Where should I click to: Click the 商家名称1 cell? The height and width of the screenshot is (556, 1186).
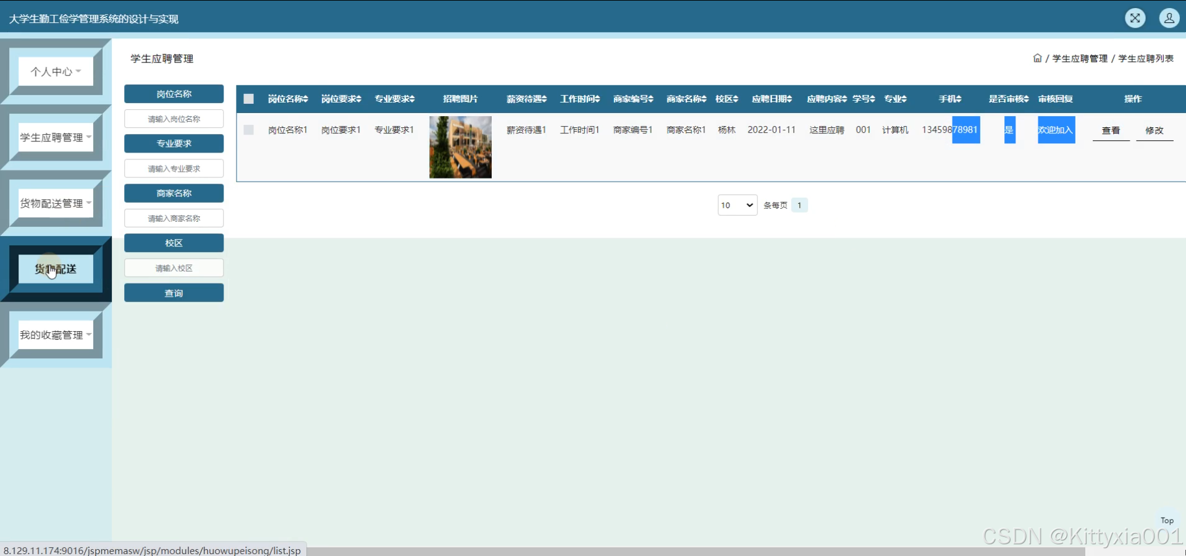[x=686, y=130]
